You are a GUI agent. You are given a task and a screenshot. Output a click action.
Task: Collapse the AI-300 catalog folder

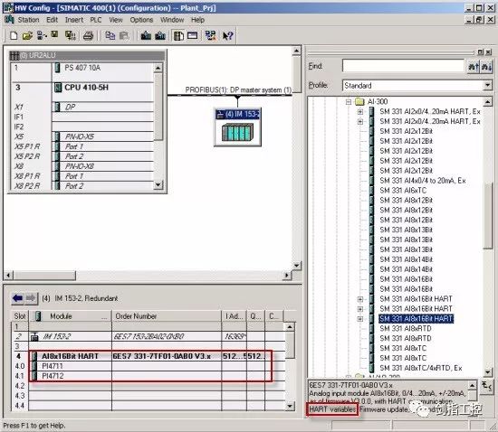tap(349, 102)
